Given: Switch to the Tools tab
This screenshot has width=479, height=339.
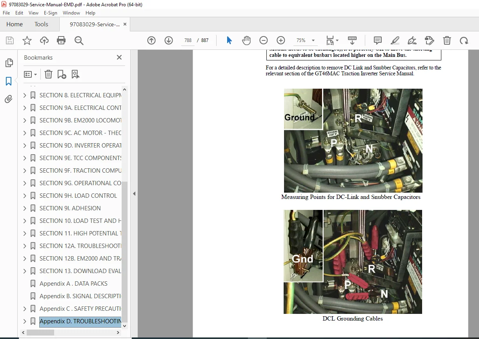Looking at the screenshot, I should point(41,24).
